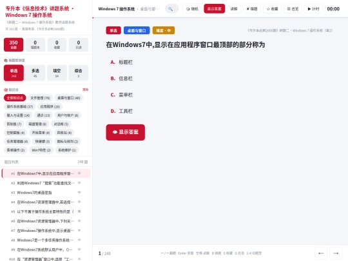Open question #4 in the question list
This screenshot has height=261, width=348.
46,202
